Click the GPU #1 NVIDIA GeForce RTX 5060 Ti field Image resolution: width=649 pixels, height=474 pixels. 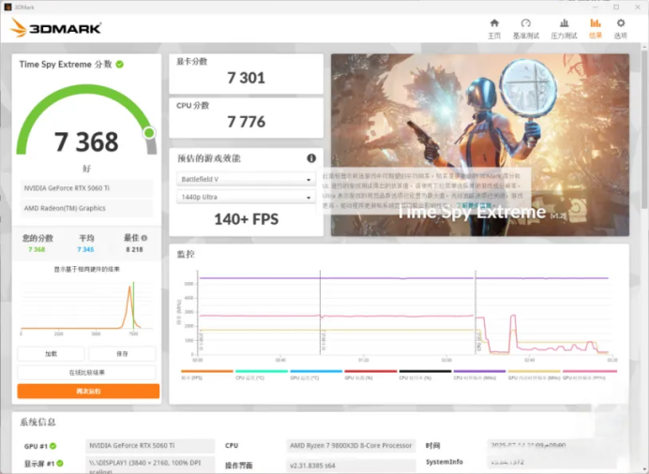tap(150, 446)
